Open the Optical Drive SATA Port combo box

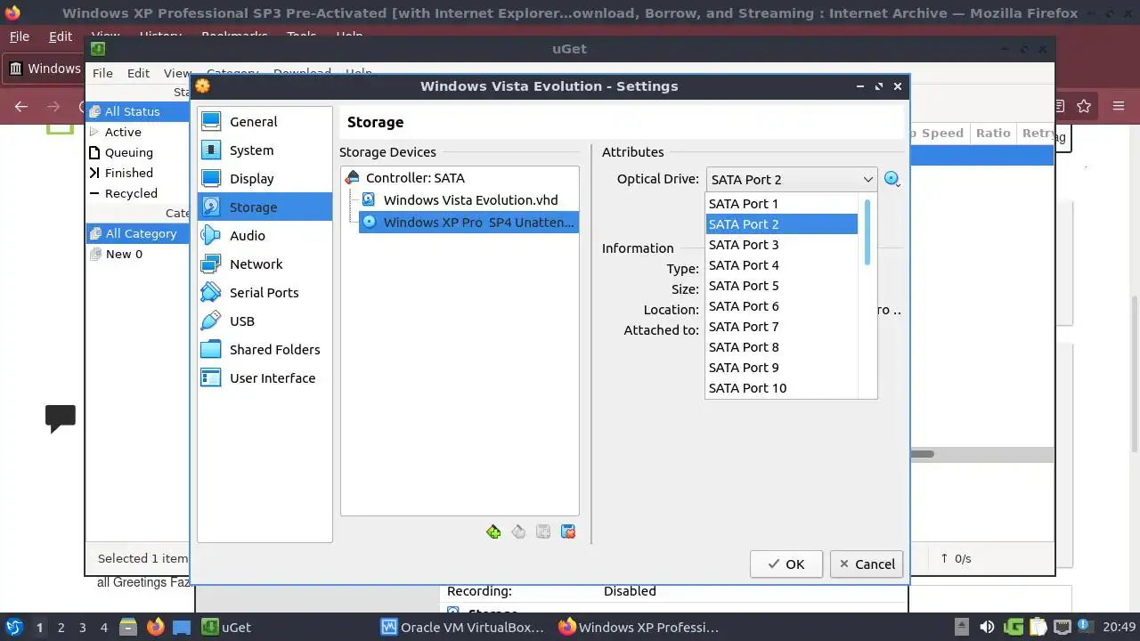[x=792, y=180]
